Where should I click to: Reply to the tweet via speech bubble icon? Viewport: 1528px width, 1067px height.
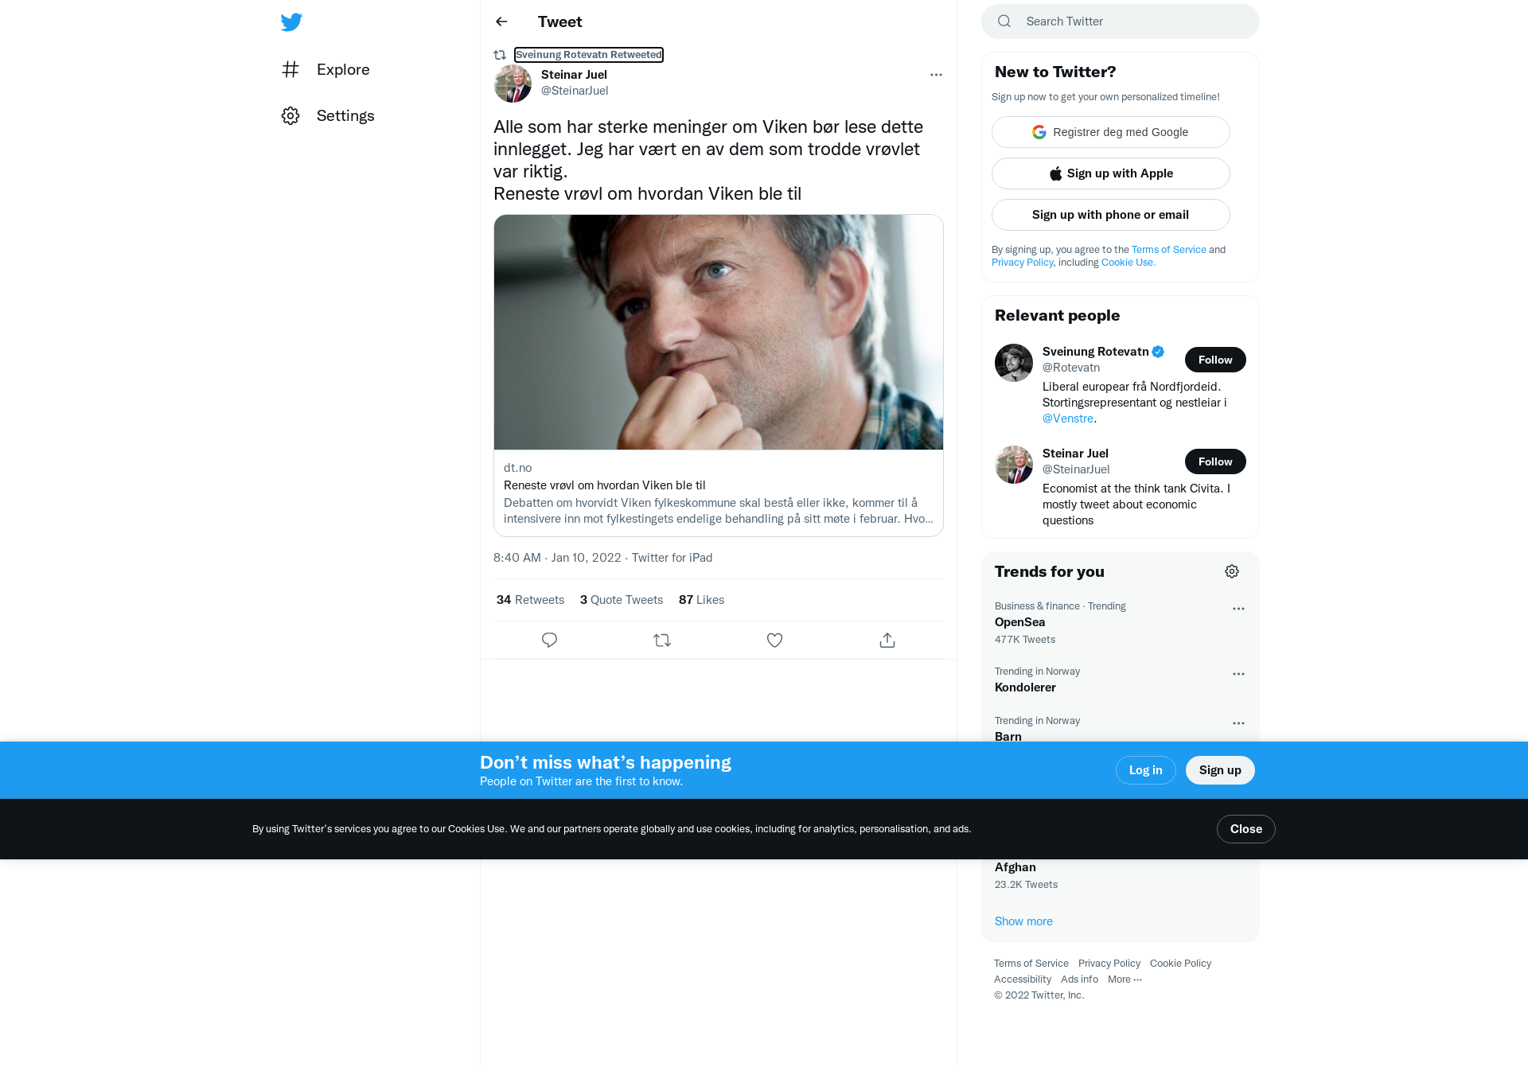click(x=549, y=640)
